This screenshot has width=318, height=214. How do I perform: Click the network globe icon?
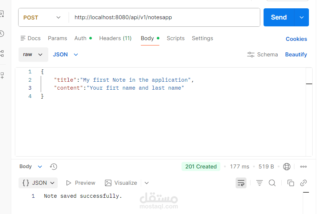point(286,167)
